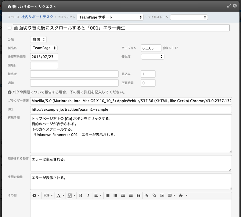
Task: Focus the 再現手順 text area
Action: pyautogui.click(x=131, y=134)
